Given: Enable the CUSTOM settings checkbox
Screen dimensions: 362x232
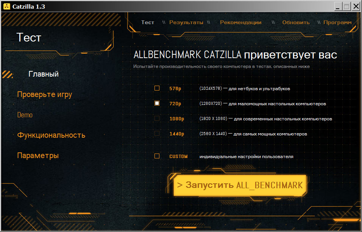Looking at the screenshot, I should [157, 156].
